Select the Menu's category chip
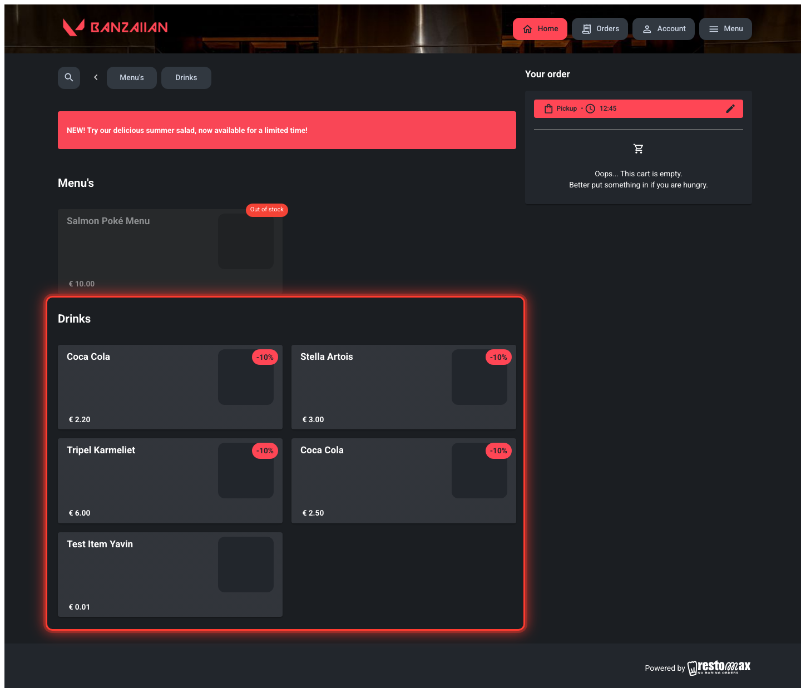The width and height of the screenshot is (801, 688). tap(132, 78)
